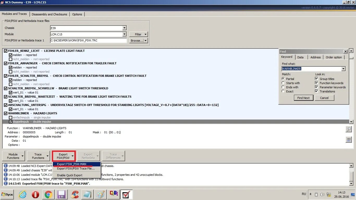Open the Module LCM.C15 dropdown

pos(124,34)
